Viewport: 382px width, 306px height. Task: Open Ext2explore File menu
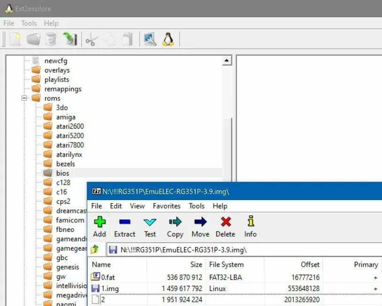9,23
